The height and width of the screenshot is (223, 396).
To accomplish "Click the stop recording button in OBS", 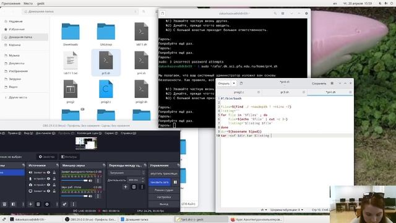I will coord(160,182).
